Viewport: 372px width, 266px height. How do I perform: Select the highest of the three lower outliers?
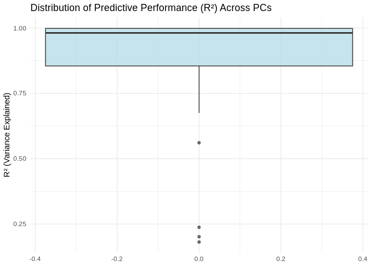(199, 227)
